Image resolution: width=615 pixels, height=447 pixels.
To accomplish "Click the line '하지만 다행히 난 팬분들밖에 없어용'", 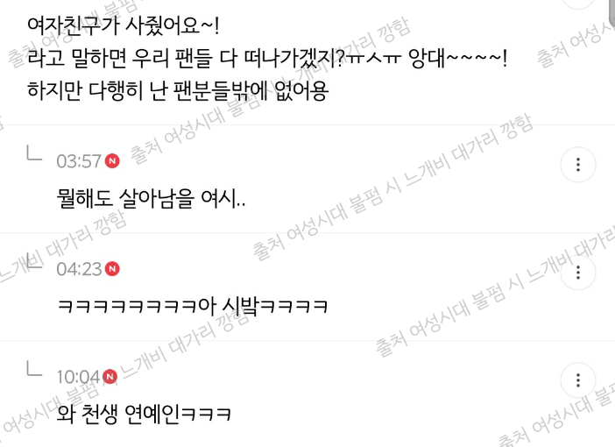I will click(x=177, y=91).
